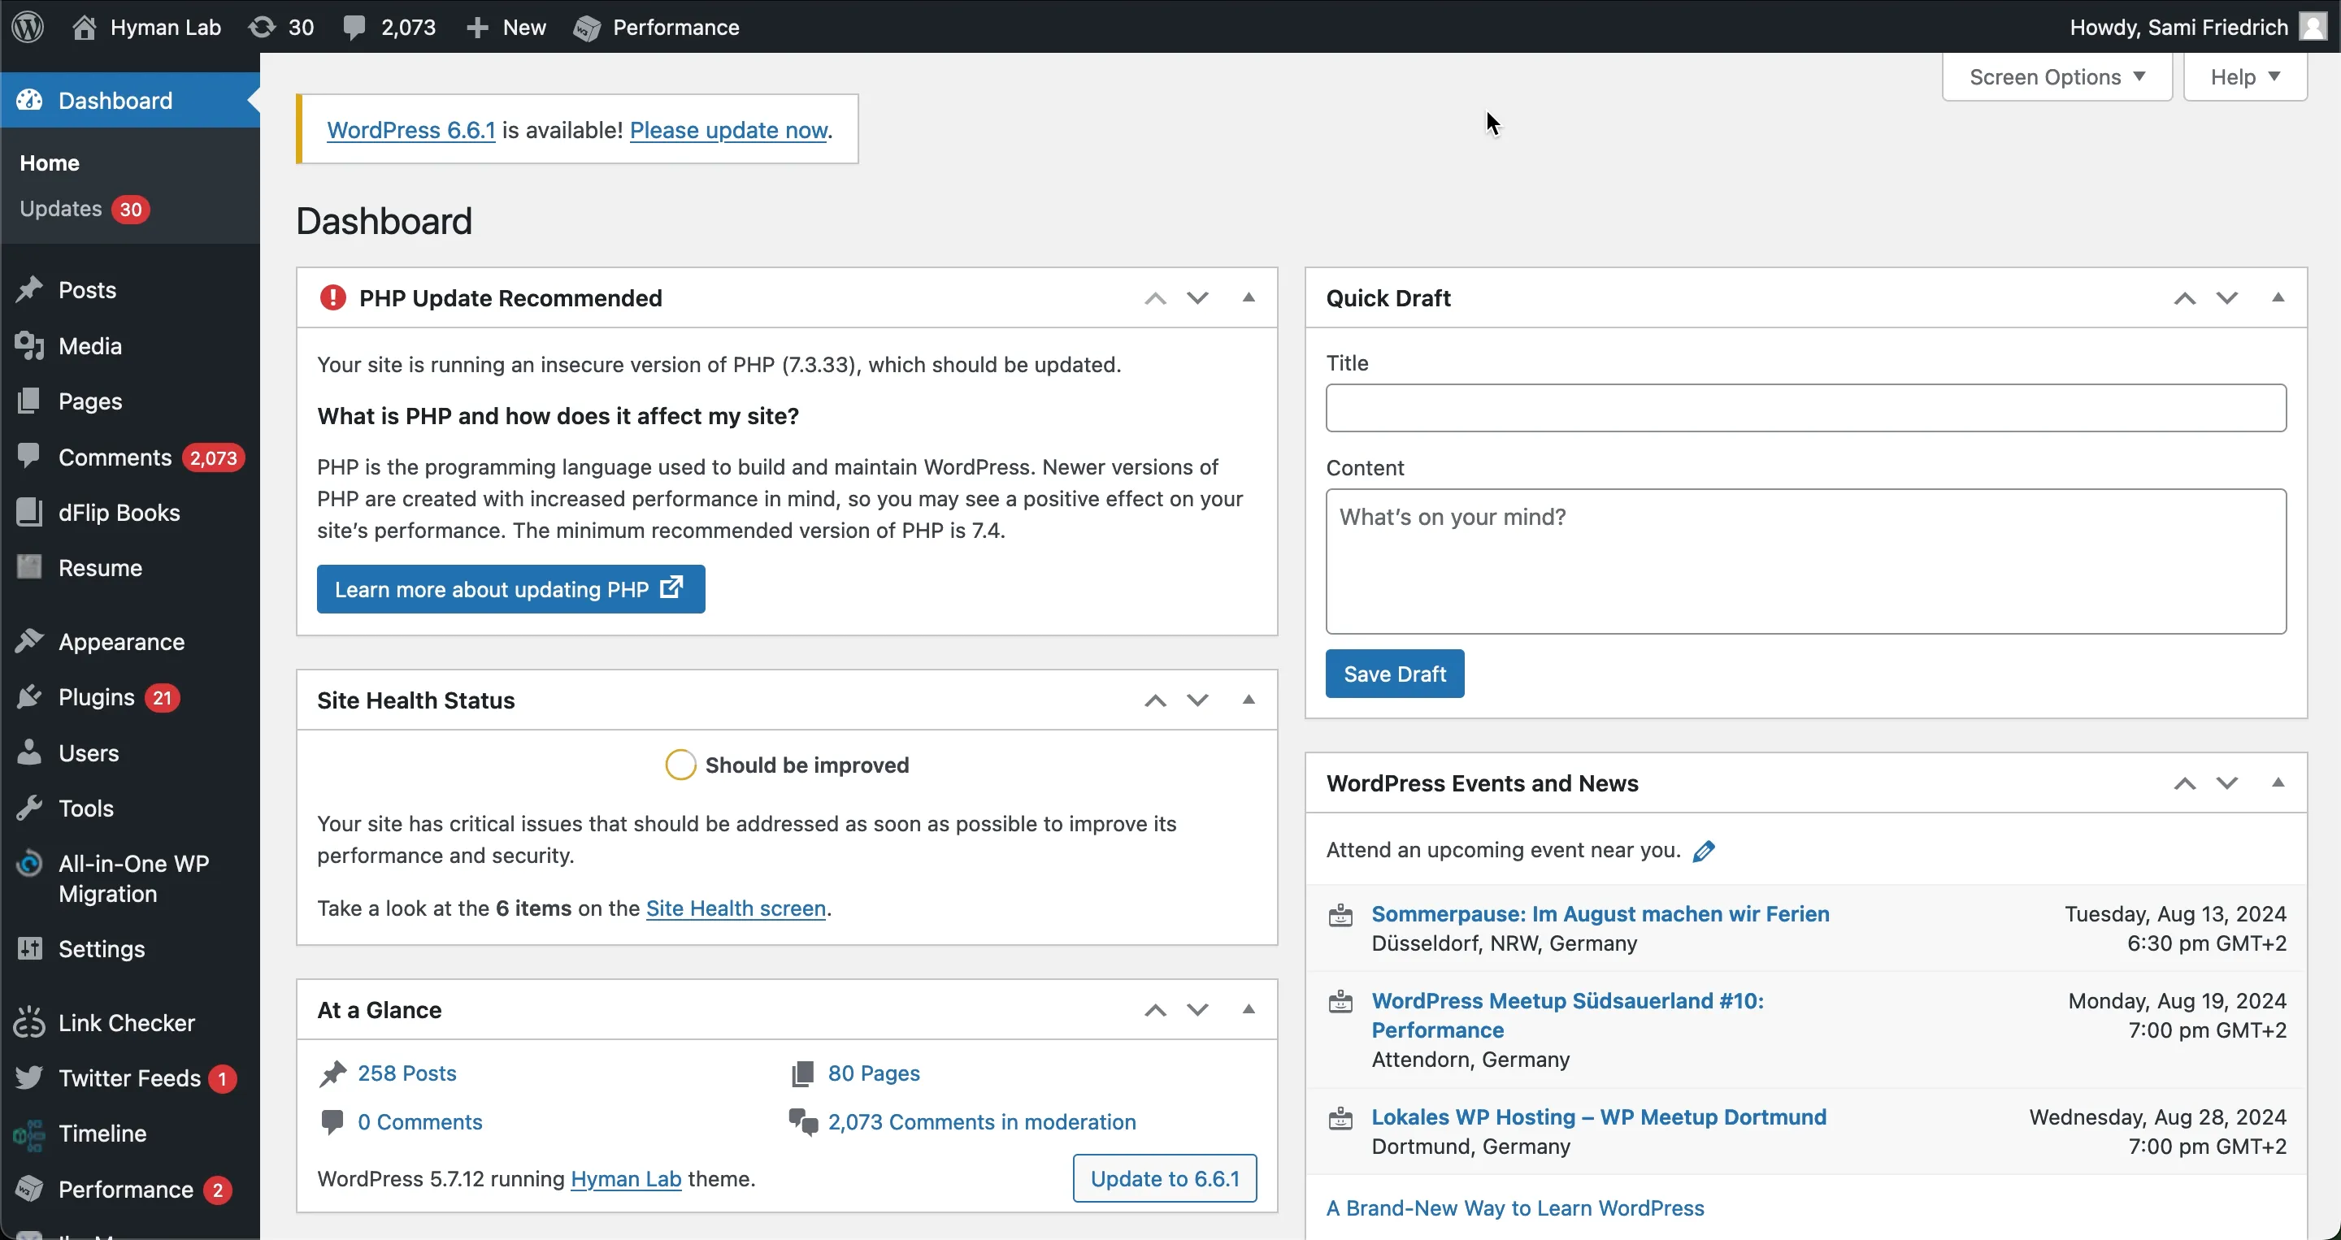Image resolution: width=2341 pixels, height=1240 pixels.
Task: Click Save Draft button
Action: 1395,673
